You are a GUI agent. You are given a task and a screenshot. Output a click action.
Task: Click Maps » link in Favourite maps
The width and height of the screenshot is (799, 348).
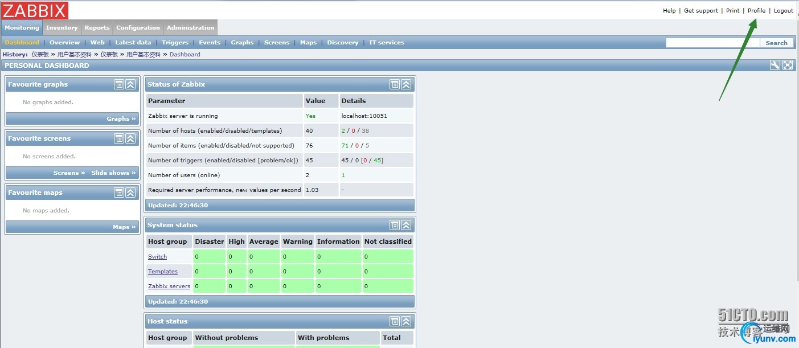(x=125, y=227)
